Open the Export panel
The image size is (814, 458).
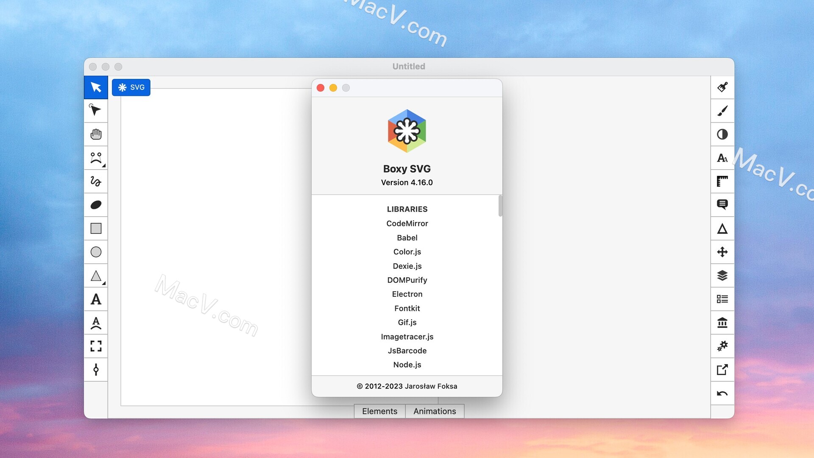722,370
